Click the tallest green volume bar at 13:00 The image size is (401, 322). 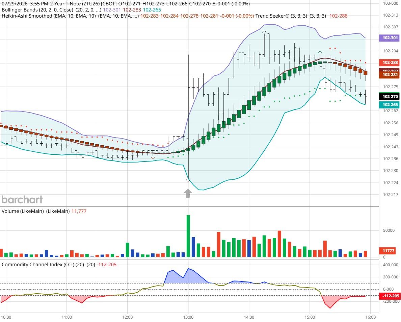tap(188, 236)
